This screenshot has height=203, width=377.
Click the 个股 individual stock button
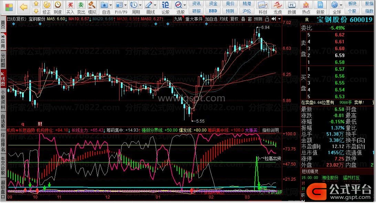tap(353, 11)
